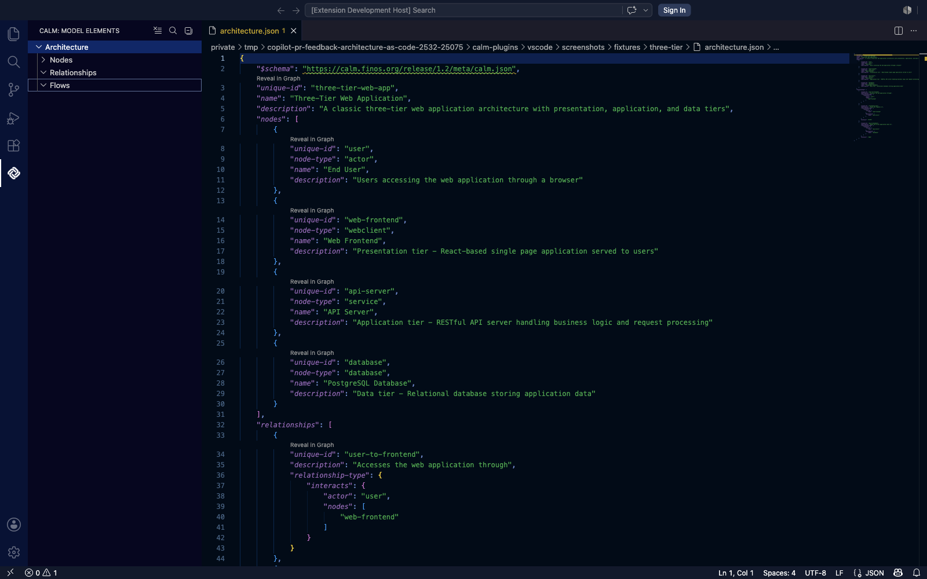Screen dimensions: 927x579
Task: Toggle the layout customization icon in title bar
Action: click(x=907, y=10)
